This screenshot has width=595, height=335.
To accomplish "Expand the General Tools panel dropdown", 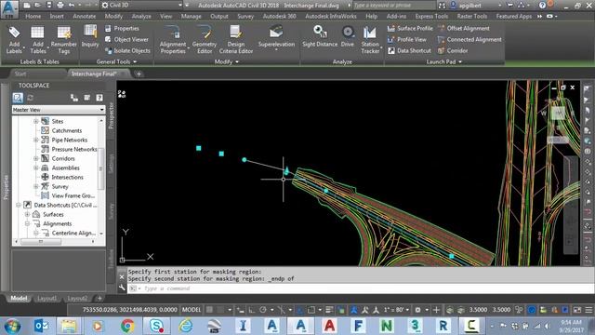I will [x=116, y=61].
